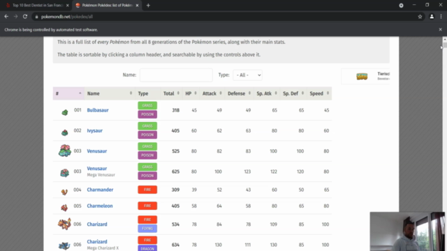Open the Charizard link in the 534 row
Image resolution: width=447 pixels, height=251 pixels.
point(97,225)
